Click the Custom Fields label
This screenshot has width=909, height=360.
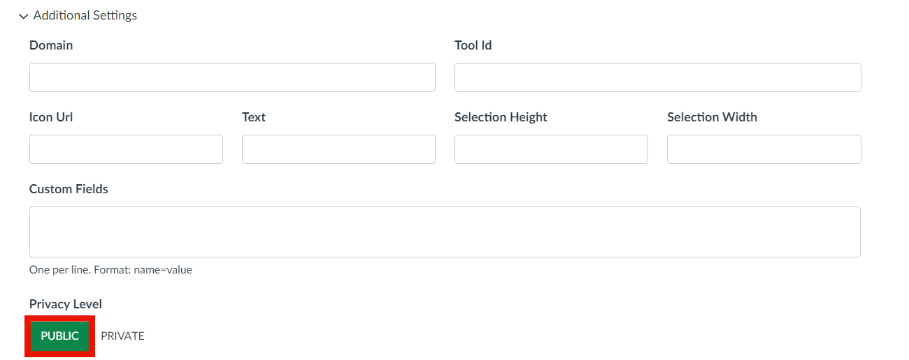pyautogui.click(x=69, y=189)
